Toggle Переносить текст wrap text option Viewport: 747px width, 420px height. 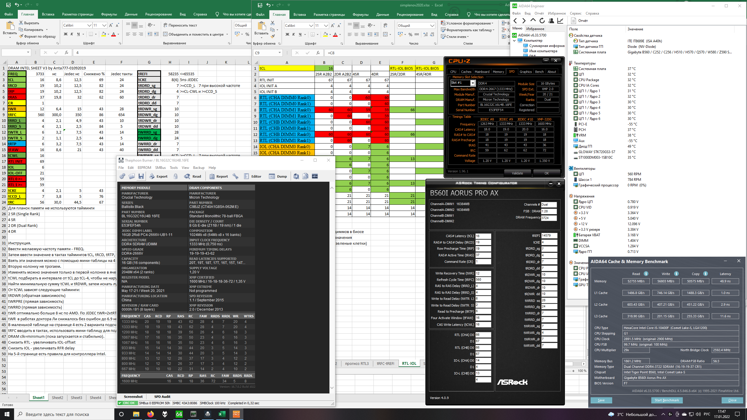[180, 25]
